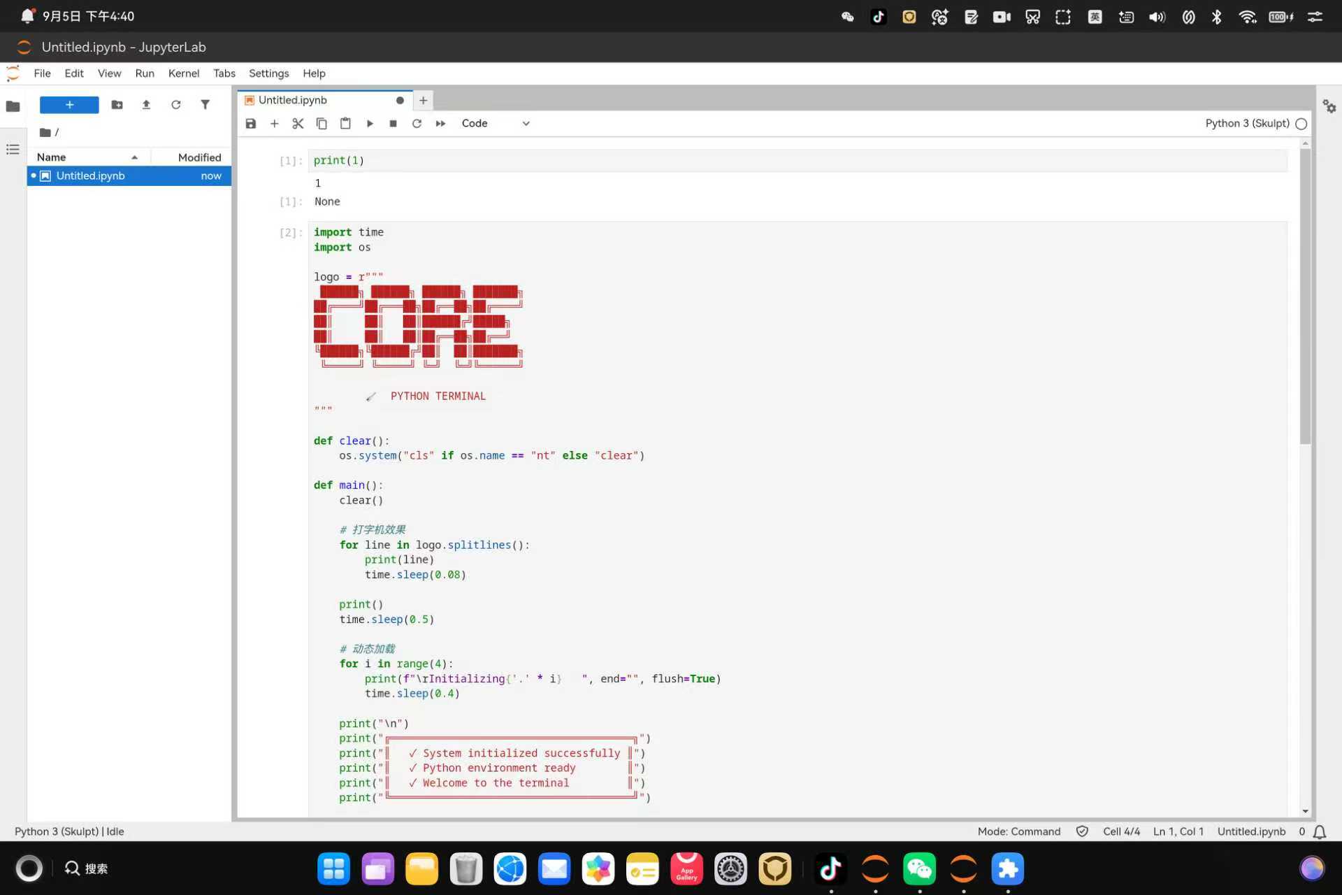Paste a cell from the clipboard

pyautogui.click(x=345, y=124)
